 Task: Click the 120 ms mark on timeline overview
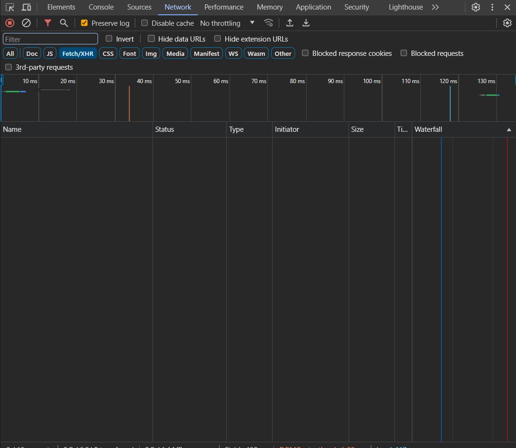click(448, 81)
